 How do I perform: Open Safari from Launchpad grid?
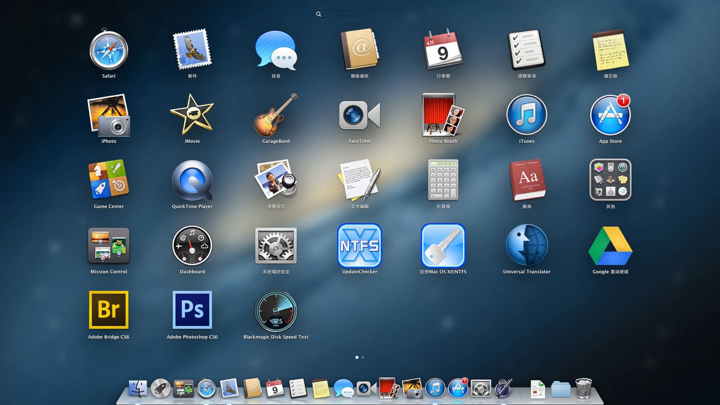(x=109, y=51)
